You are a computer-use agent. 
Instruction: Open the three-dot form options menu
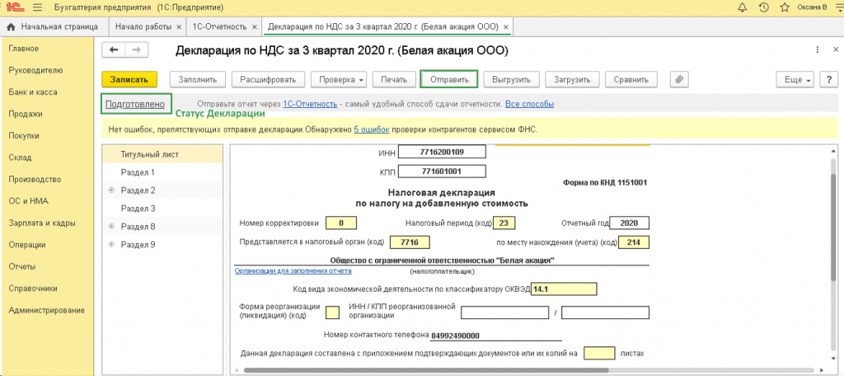(x=818, y=49)
